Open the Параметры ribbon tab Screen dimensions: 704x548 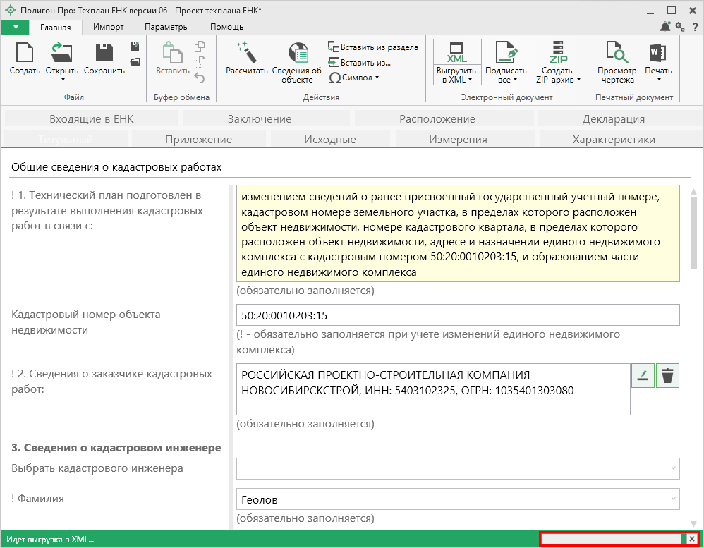click(166, 27)
